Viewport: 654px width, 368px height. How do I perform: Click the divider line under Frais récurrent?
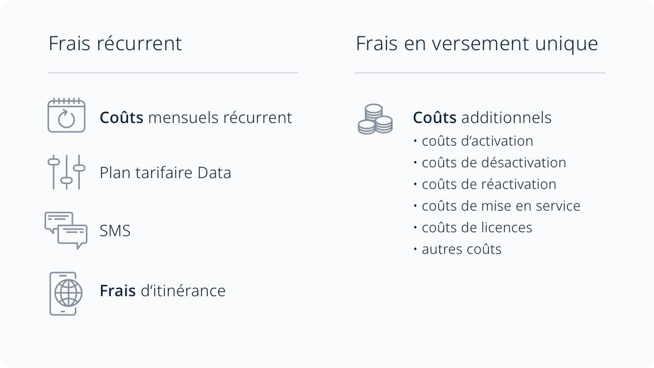[173, 73]
